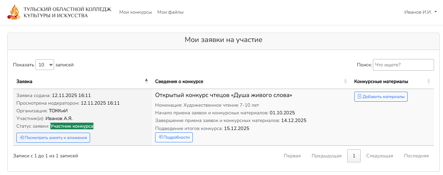Image resolution: width=443 pixels, height=175 pixels.
Task: Open the records-per-page selector showing 10
Action: tap(45, 65)
